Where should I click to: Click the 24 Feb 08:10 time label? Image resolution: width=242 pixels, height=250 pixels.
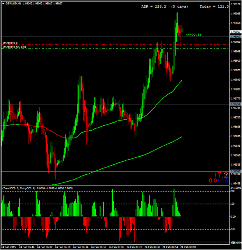point(188,247)
